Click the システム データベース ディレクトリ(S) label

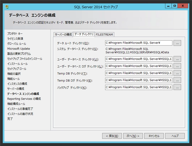pyautogui.click(x=78, y=49)
